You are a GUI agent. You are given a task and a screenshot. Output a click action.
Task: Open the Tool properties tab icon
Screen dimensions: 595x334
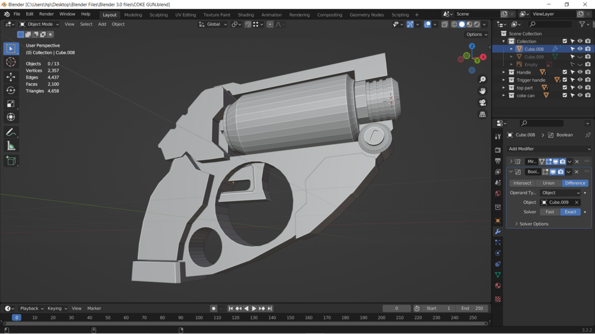[498, 137]
